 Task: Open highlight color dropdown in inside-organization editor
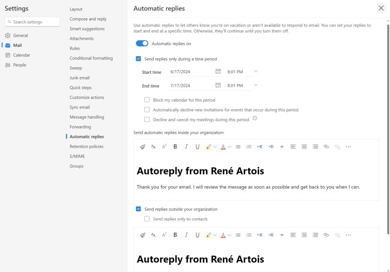pos(215,147)
